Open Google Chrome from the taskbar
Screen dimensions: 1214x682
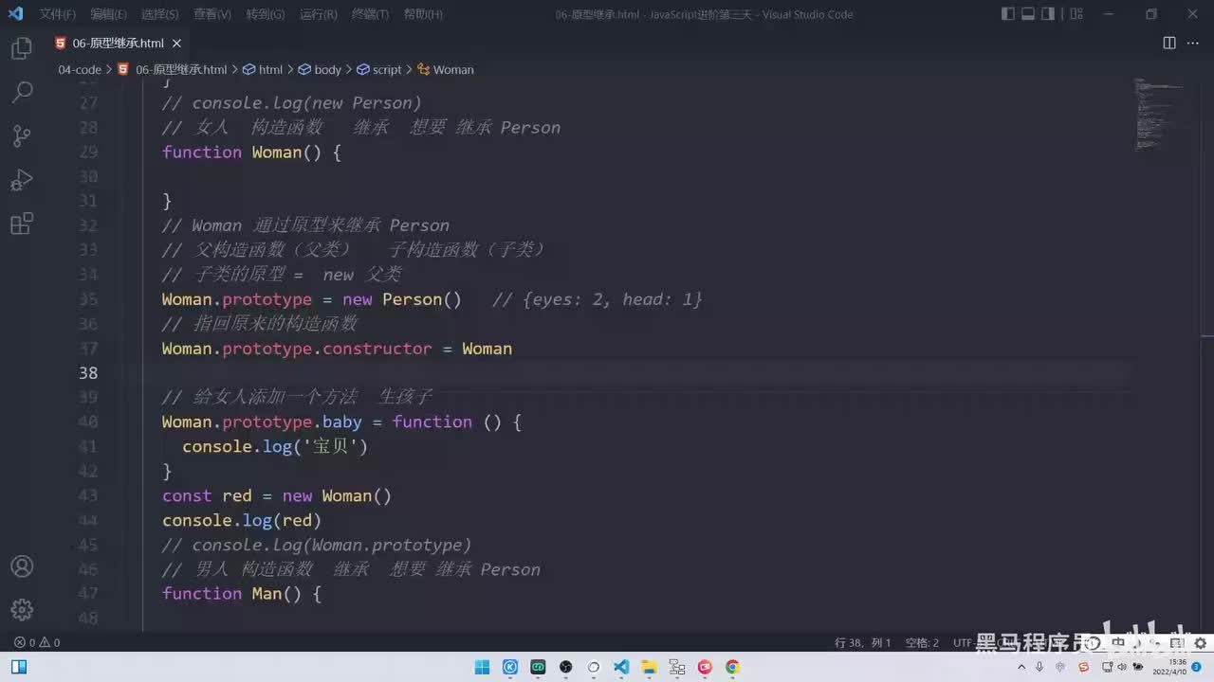click(x=732, y=667)
